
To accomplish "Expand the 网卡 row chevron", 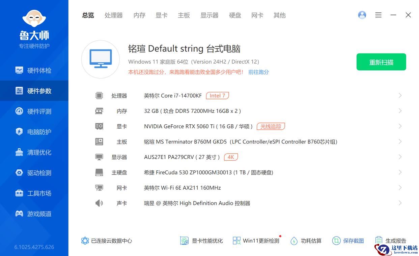I will (400, 188).
